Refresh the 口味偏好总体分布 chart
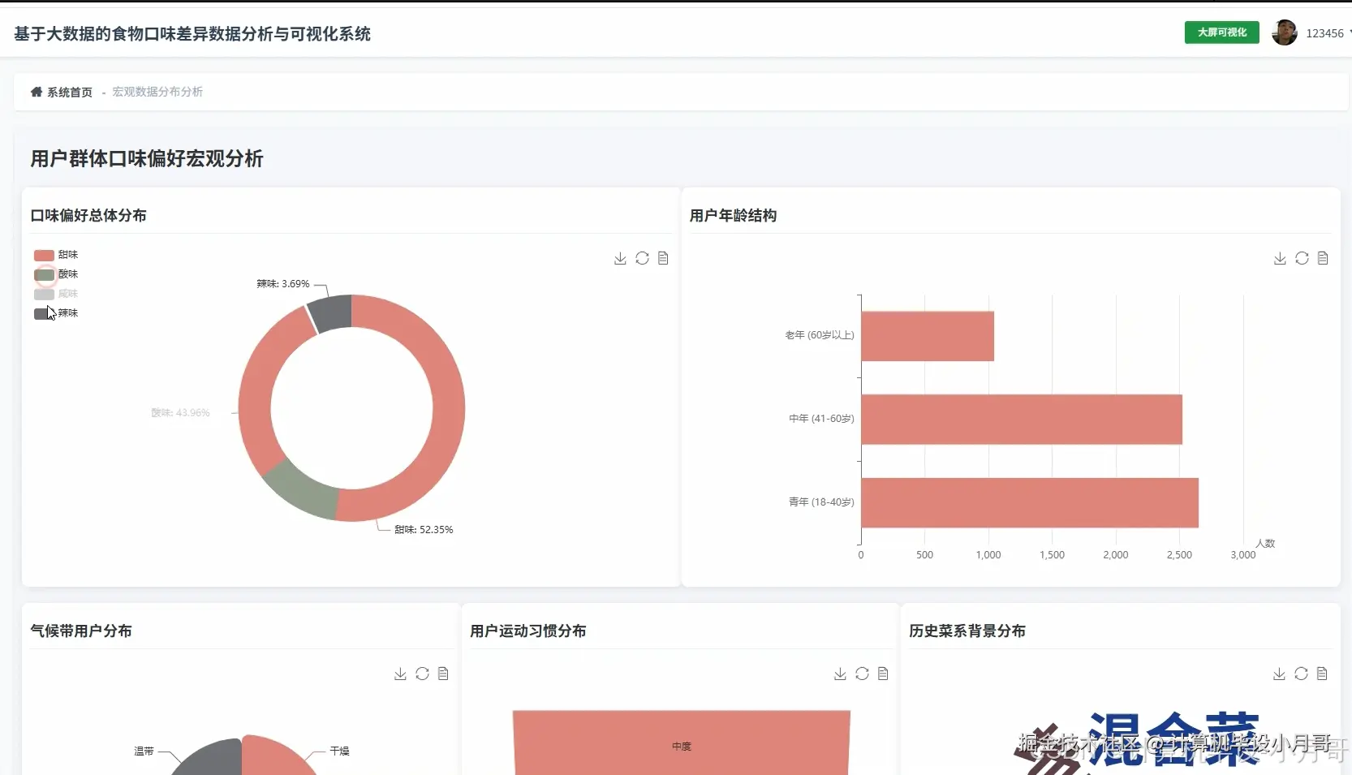1352x775 pixels. [x=642, y=258]
